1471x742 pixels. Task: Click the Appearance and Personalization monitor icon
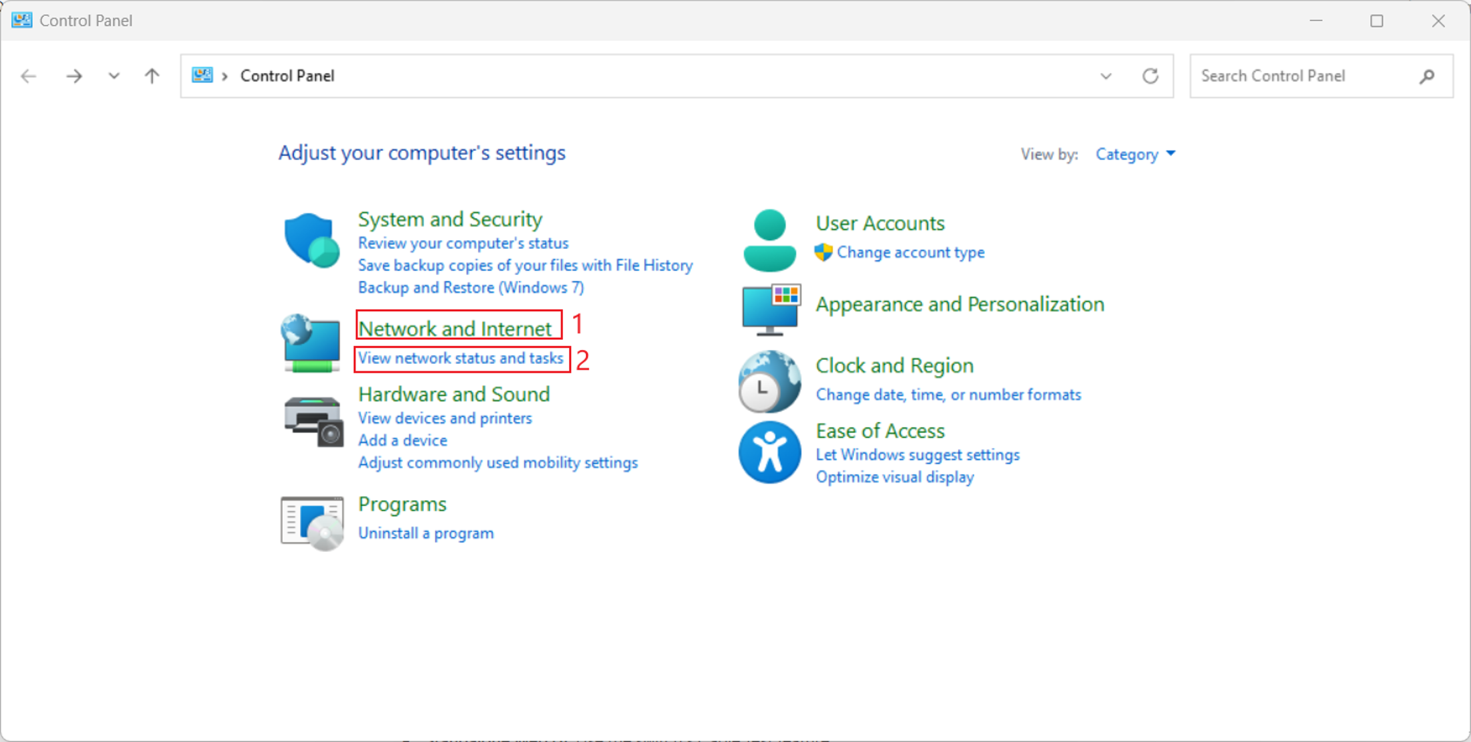[771, 310]
